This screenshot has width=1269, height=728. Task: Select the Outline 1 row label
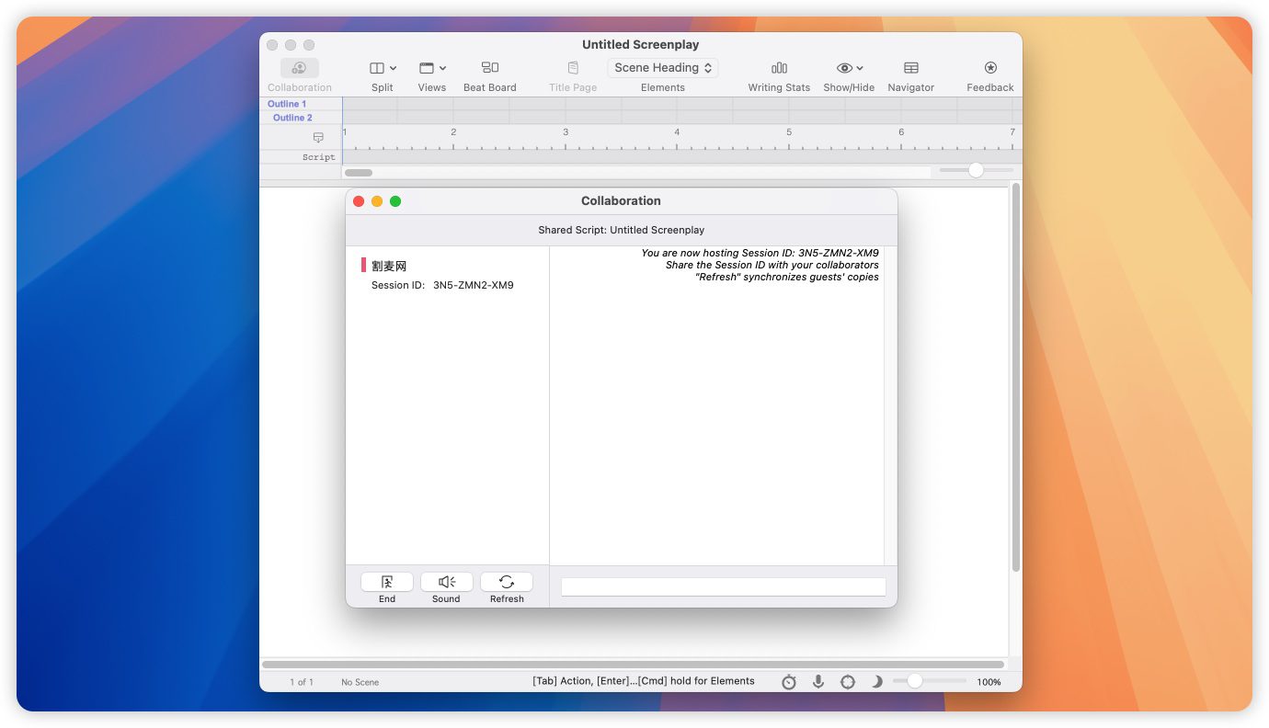click(x=287, y=104)
